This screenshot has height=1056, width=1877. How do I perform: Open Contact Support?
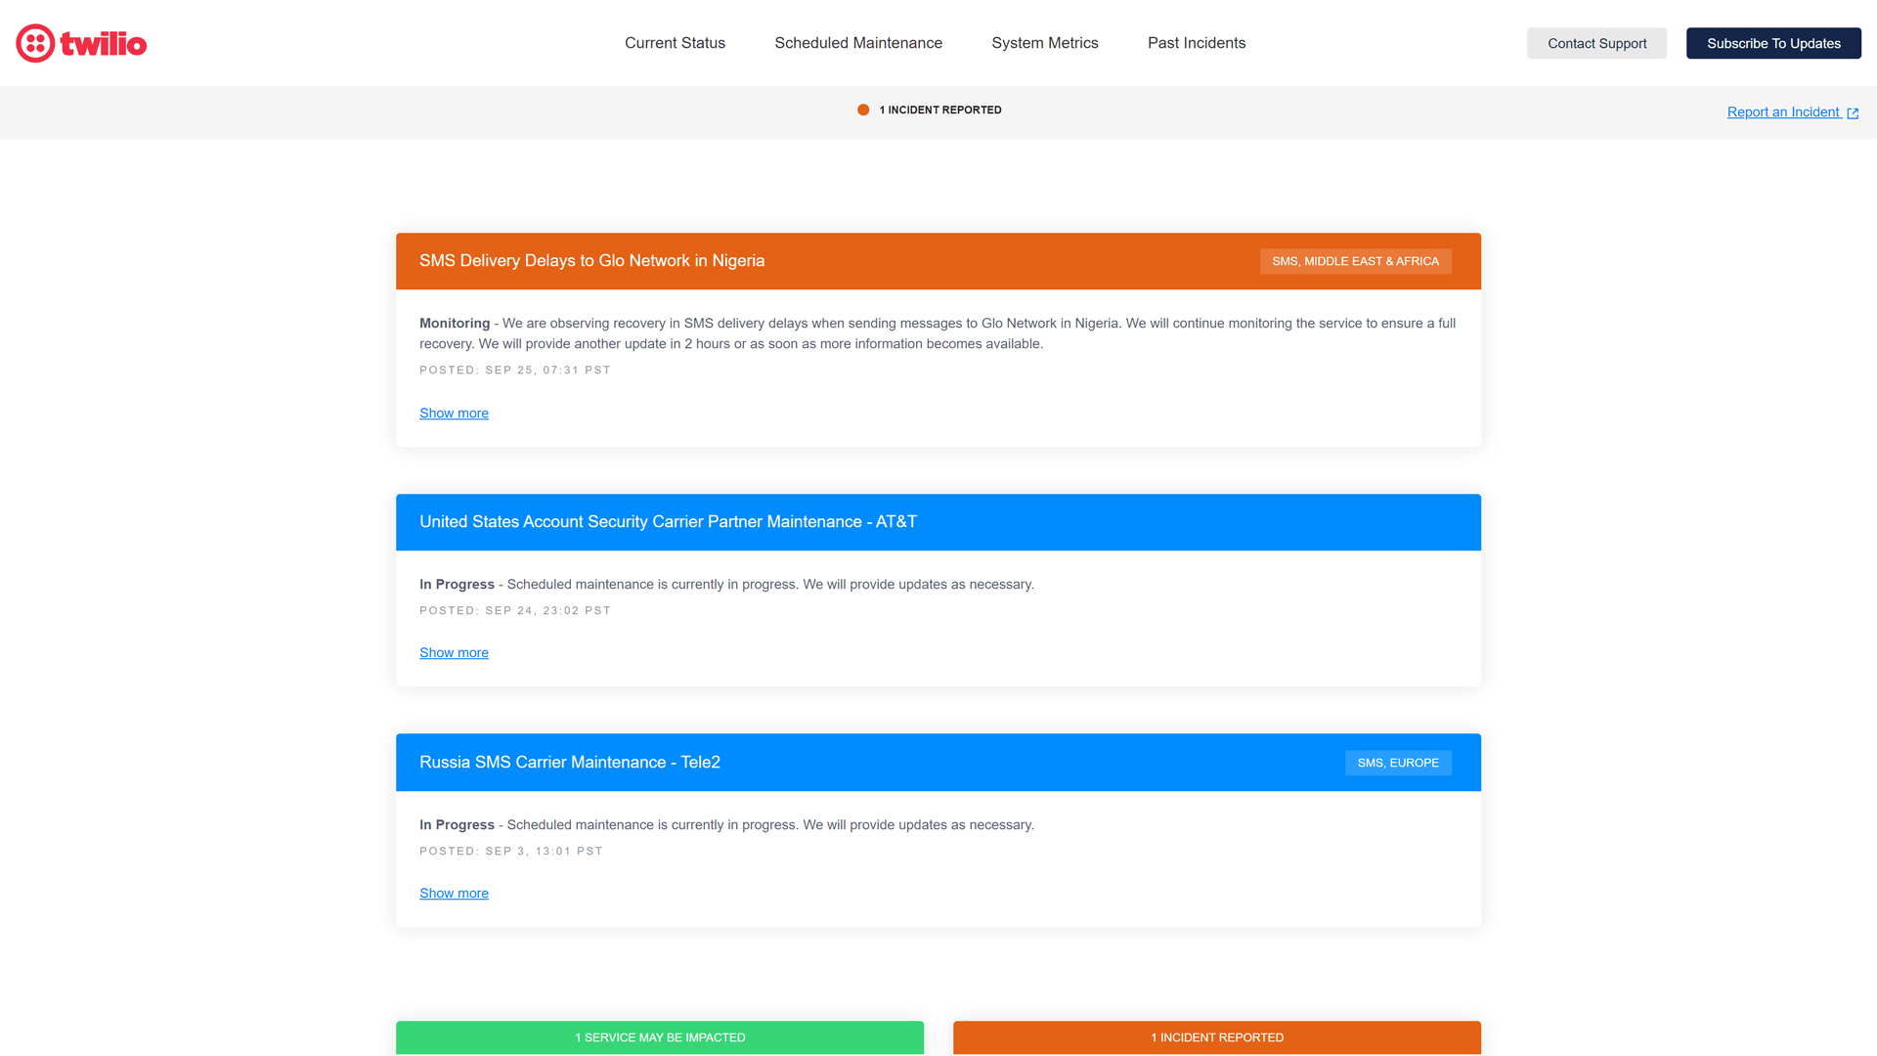pyautogui.click(x=1596, y=43)
